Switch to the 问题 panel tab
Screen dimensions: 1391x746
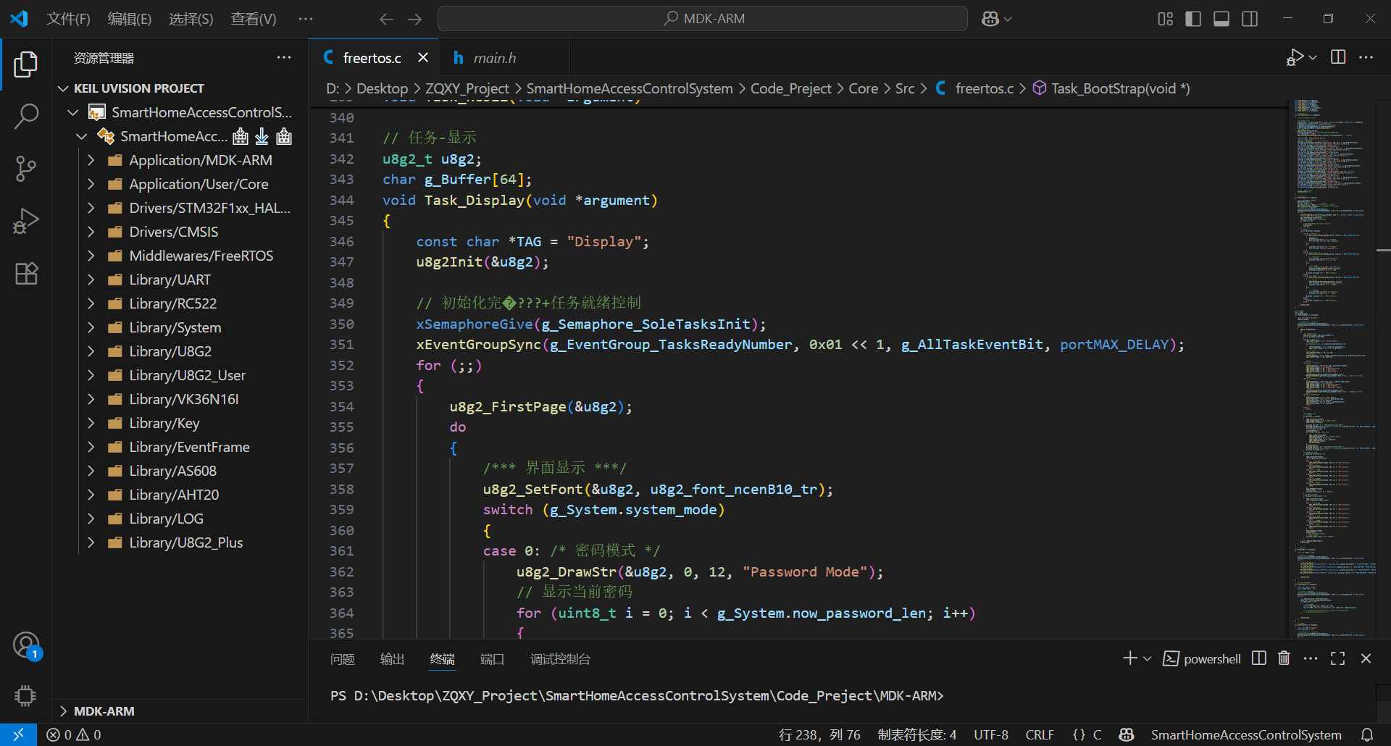[x=342, y=659]
